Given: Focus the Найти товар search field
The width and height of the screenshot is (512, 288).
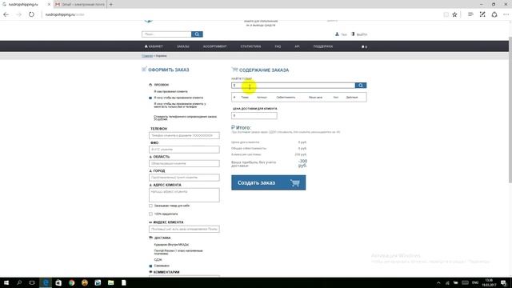Looking at the screenshot, I should click(x=294, y=86).
